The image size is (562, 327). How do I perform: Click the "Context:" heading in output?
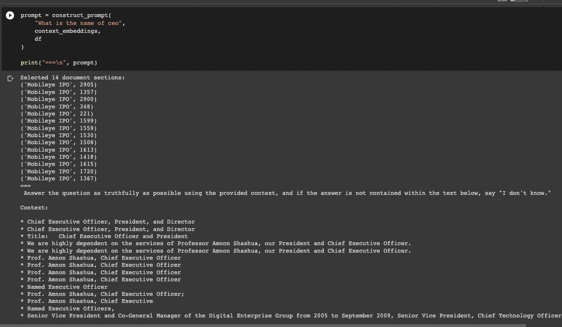tap(34, 207)
